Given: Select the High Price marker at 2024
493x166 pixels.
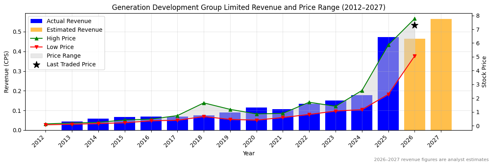Looking at the screenshot, I should click(x=362, y=91).
